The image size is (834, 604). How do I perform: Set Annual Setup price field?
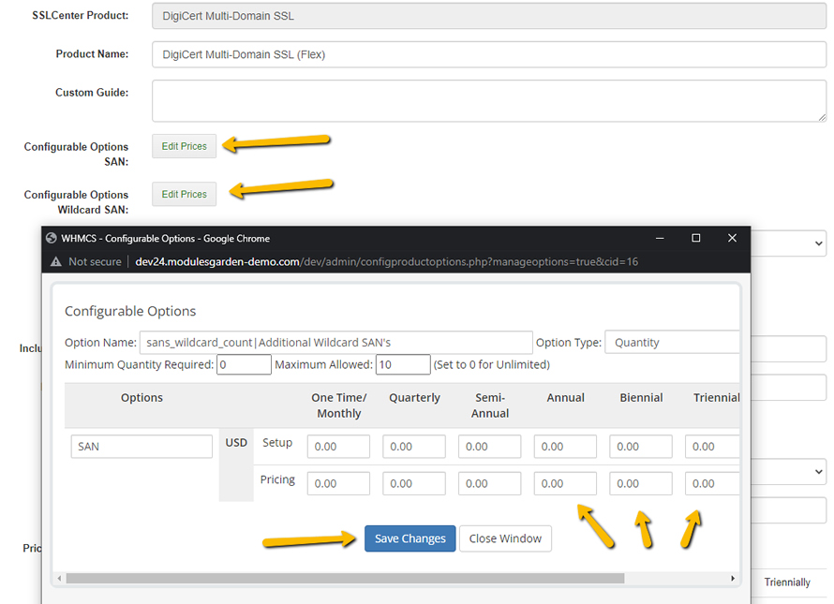[x=565, y=447]
